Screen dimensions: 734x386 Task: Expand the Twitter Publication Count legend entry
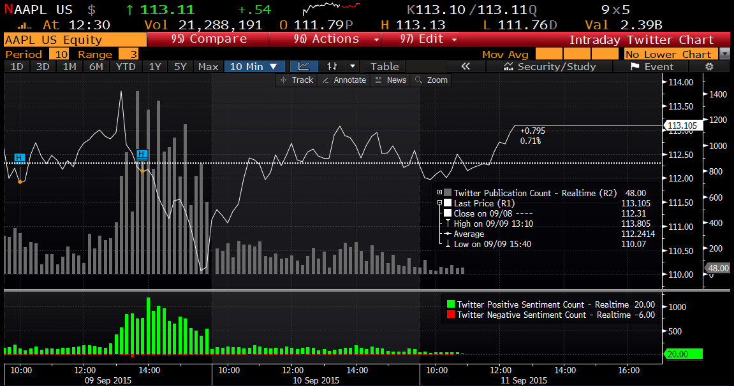[x=439, y=193]
